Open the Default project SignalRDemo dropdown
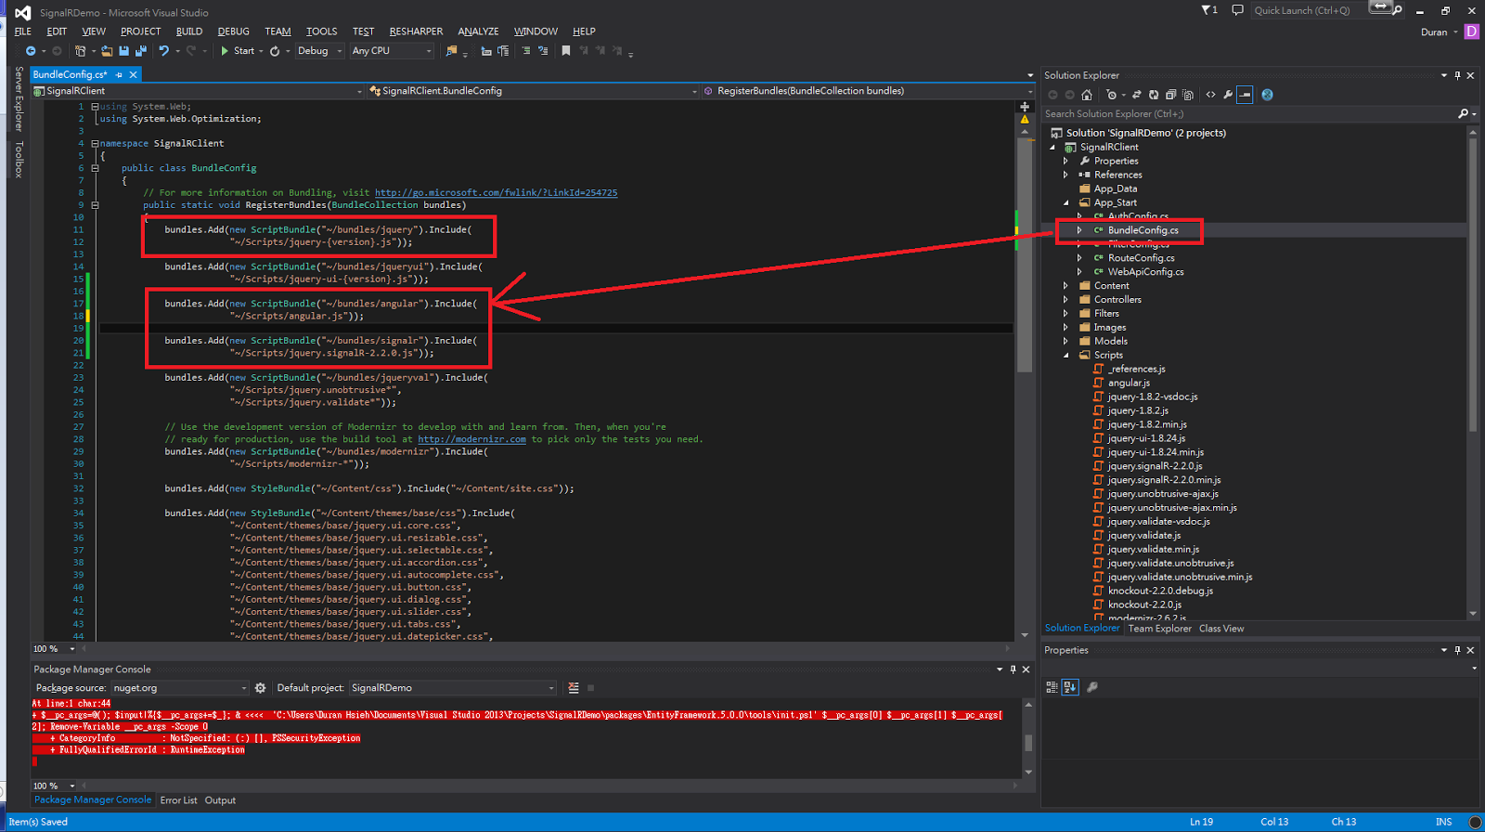 pos(453,688)
